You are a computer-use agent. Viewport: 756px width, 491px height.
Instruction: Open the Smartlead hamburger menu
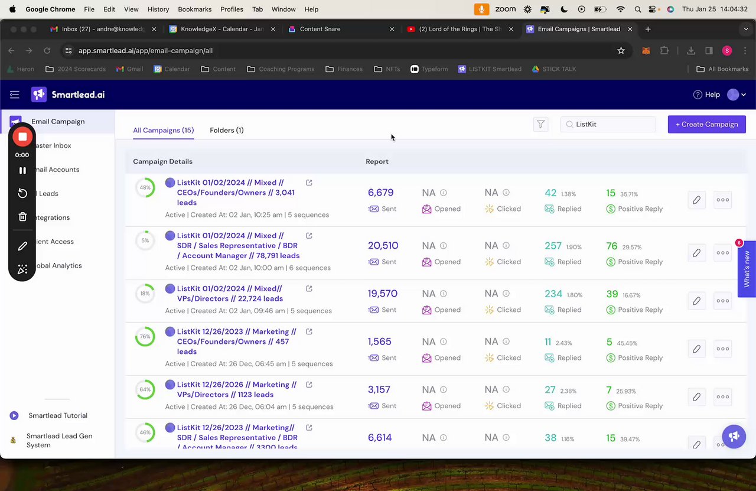(x=15, y=95)
